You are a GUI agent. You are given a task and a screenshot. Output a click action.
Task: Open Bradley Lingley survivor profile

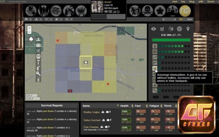pos(91,112)
